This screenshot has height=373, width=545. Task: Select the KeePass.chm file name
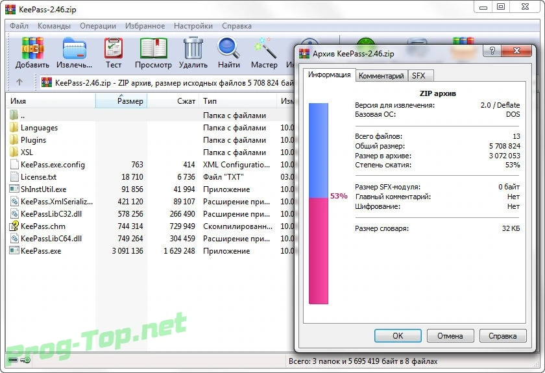43,226
